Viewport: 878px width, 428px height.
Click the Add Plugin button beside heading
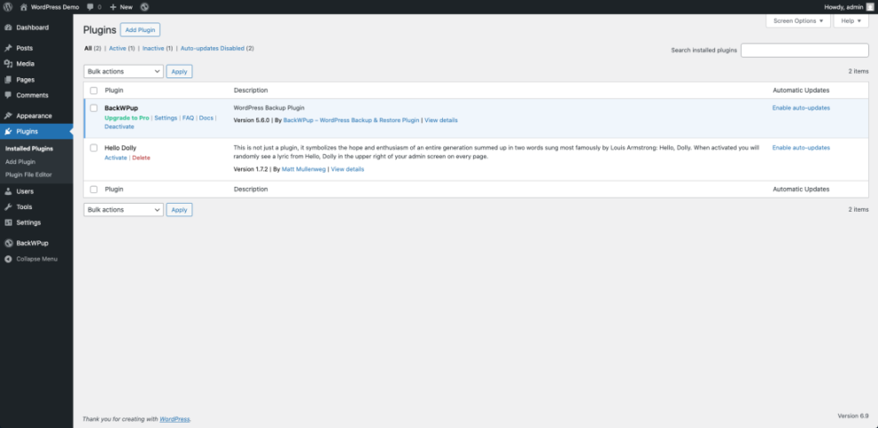pyautogui.click(x=140, y=29)
